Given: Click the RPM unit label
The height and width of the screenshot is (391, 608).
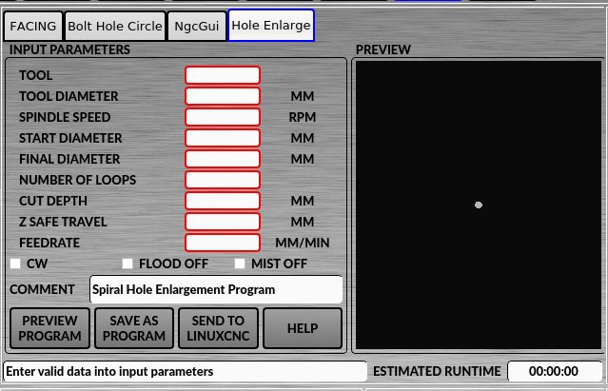Looking at the screenshot, I should (303, 117).
